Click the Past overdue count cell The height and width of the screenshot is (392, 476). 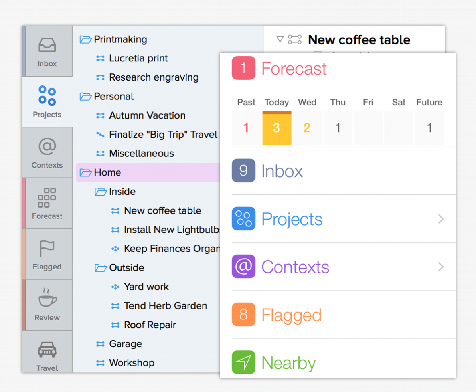(x=246, y=128)
